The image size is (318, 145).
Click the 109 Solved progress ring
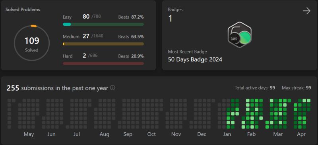[32, 43]
